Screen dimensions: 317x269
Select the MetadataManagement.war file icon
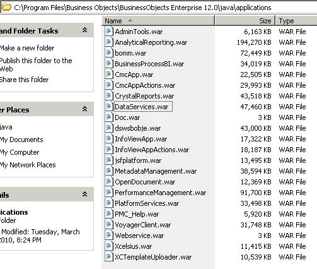pos(109,171)
